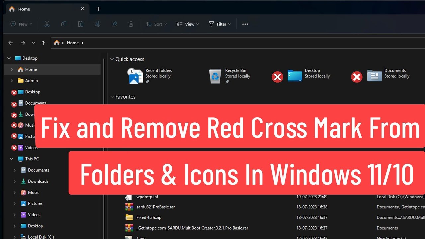Image resolution: width=425 pixels, height=239 pixels.
Task: Collapse the Desktop root tree node
Action: pyautogui.click(x=9, y=58)
